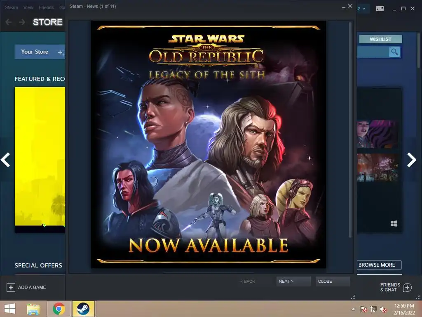Open the Your Store dropdown tab
Screen dimensions: 422x317
coord(40,52)
